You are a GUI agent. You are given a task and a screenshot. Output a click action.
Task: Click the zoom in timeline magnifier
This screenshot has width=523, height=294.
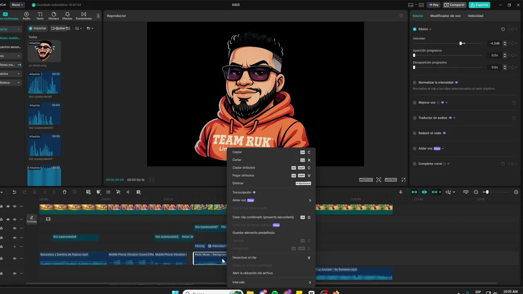[x=516, y=192]
